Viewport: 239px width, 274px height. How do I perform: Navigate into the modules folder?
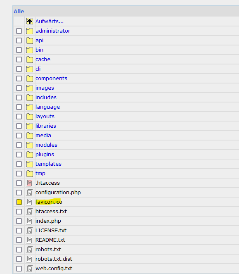click(47, 145)
